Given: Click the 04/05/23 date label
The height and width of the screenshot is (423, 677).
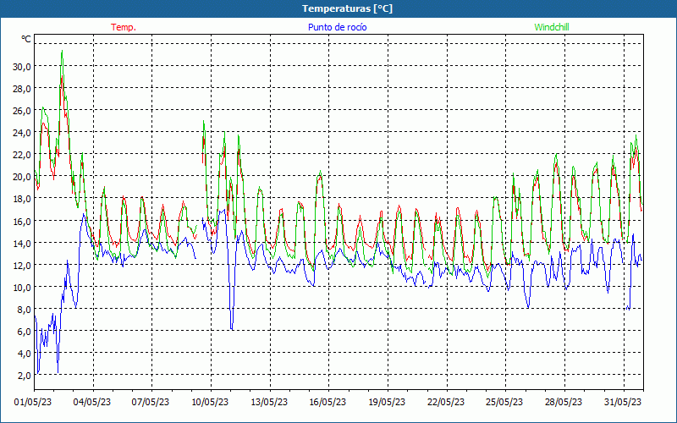Looking at the screenshot, I should pyautogui.click(x=92, y=402).
